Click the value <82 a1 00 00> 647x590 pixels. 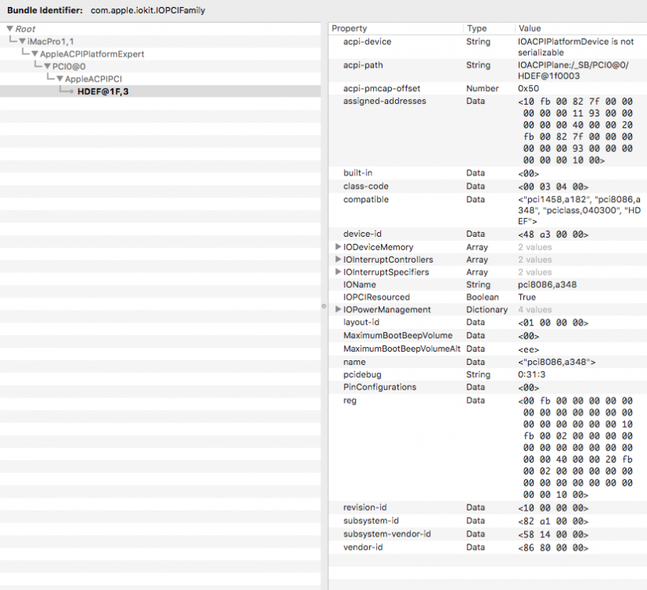click(553, 521)
